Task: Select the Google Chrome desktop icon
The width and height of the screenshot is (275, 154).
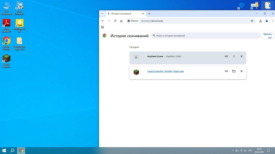Action: click(x=7, y=43)
